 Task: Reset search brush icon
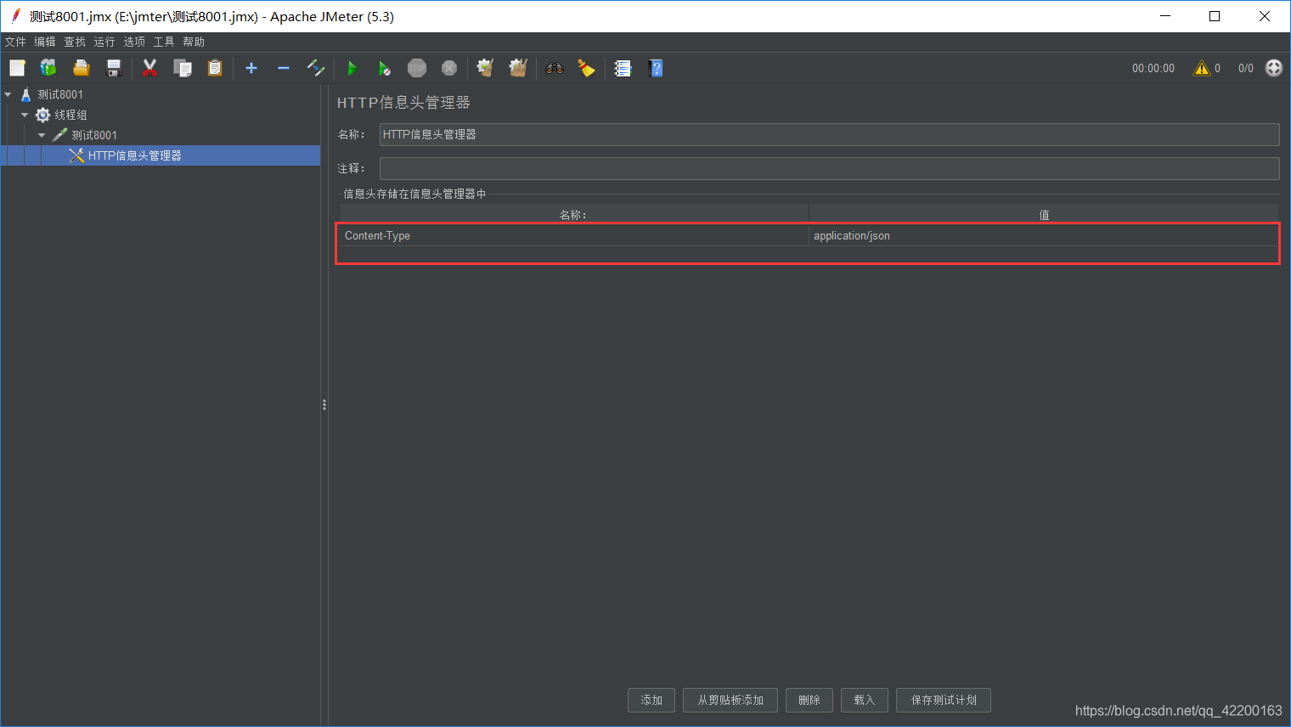587,68
